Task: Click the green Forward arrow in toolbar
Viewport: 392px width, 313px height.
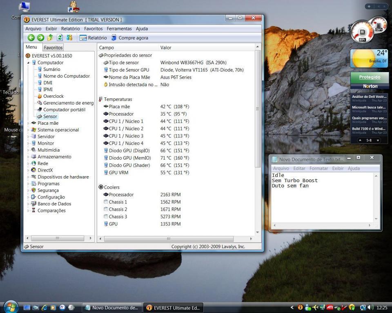Action: pos(40,38)
